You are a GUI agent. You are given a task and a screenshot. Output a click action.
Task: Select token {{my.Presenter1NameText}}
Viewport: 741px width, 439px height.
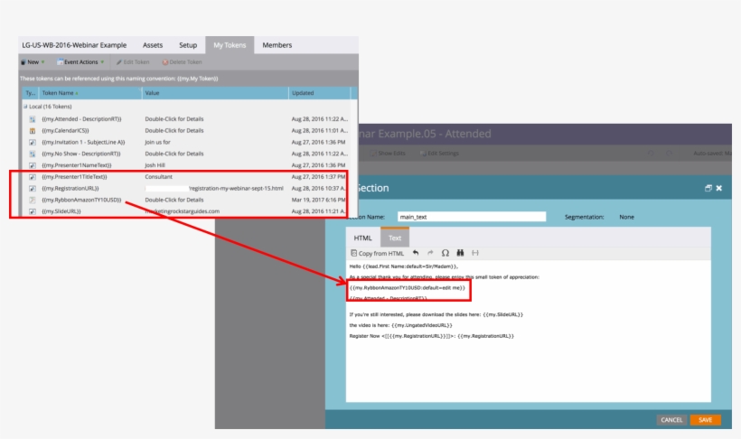[x=77, y=165]
